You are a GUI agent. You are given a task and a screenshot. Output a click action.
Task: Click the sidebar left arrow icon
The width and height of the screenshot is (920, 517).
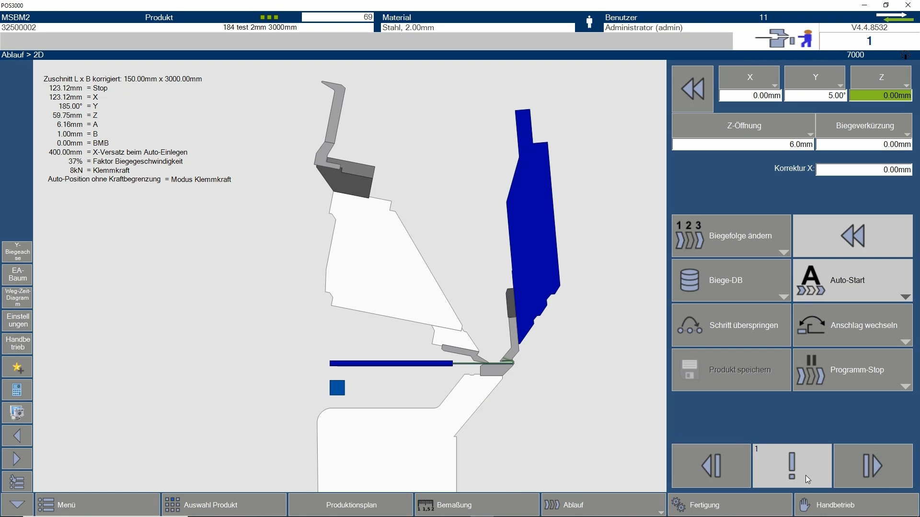17,436
